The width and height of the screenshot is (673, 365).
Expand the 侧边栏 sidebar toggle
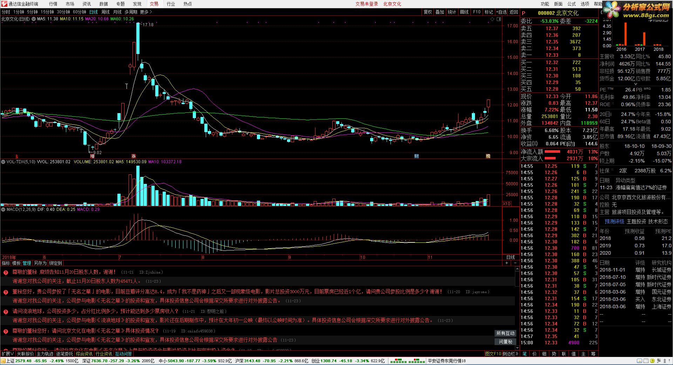pyautogui.click(x=511, y=354)
